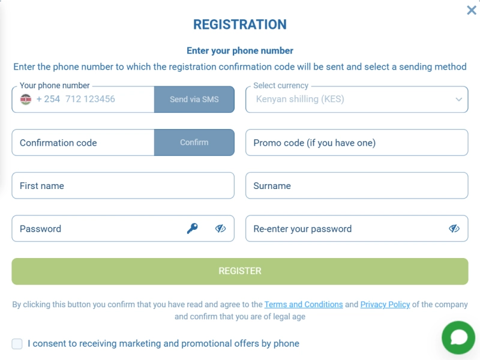Open the Terms and Conditions link
The width and height of the screenshot is (480, 360).
coord(304,304)
